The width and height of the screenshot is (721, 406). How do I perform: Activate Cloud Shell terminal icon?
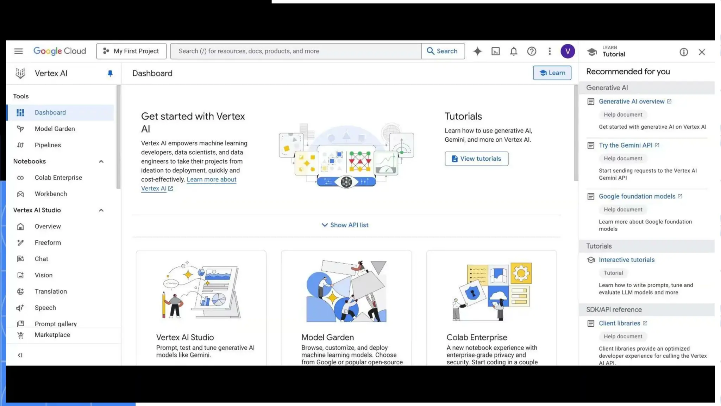495,51
